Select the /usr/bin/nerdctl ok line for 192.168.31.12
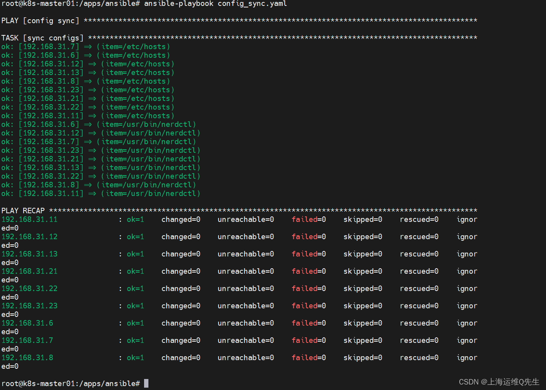Viewport: 546px width, 390px height. pyautogui.click(x=101, y=133)
